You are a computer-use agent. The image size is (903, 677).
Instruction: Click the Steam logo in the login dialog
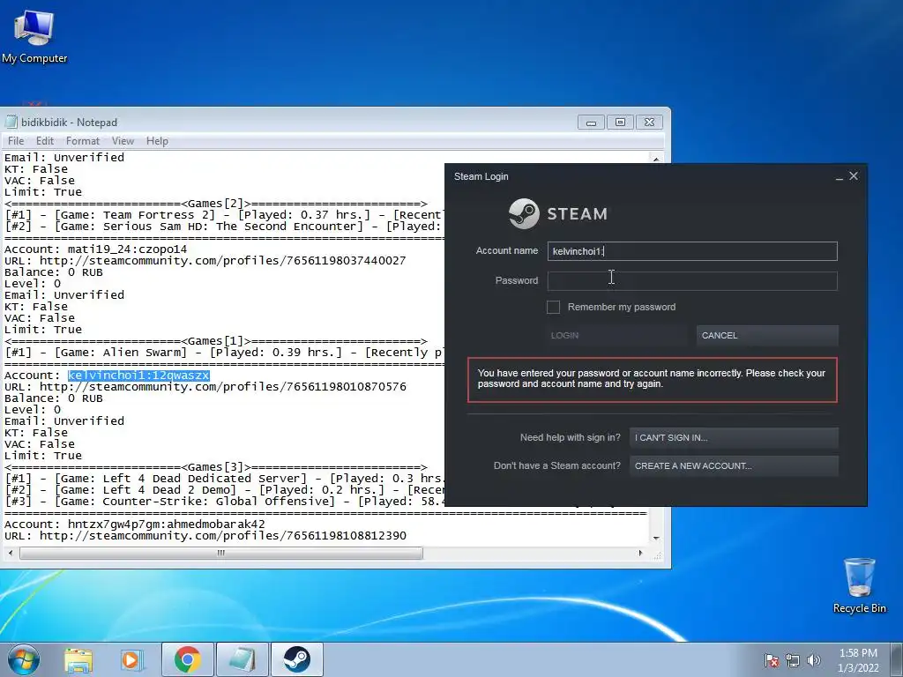coord(558,214)
